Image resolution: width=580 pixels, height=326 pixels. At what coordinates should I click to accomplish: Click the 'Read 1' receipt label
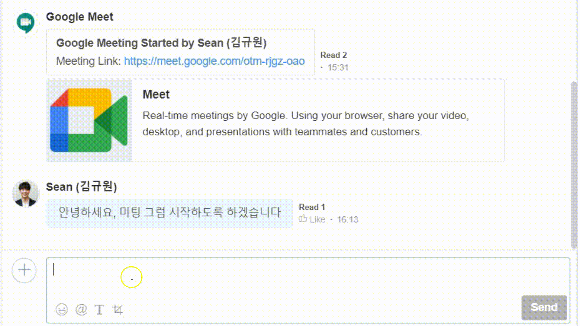[x=312, y=207]
